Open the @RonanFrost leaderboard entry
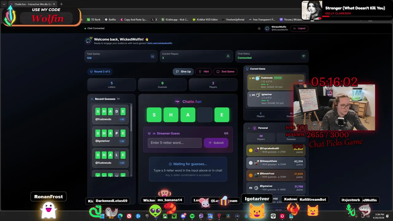393x221 pixels. pyautogui.click(x=276, y=175)
